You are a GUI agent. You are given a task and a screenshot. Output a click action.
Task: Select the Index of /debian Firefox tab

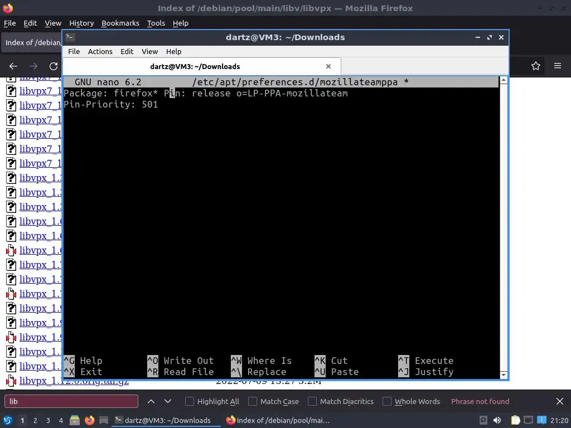[32, 42]
